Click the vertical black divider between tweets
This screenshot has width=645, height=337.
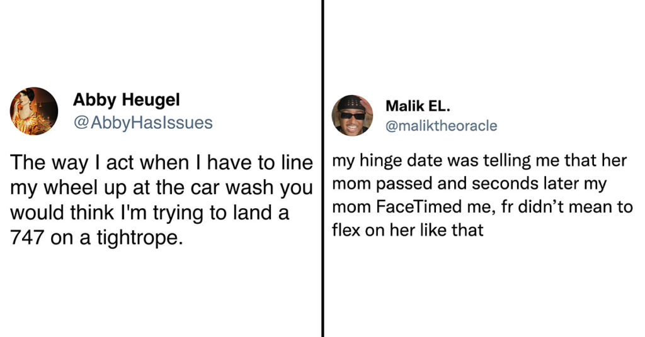coord(323,168)
